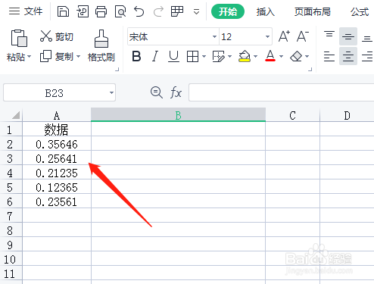
Task: Open clipboard dialog launcher
Action: (117, 69)
